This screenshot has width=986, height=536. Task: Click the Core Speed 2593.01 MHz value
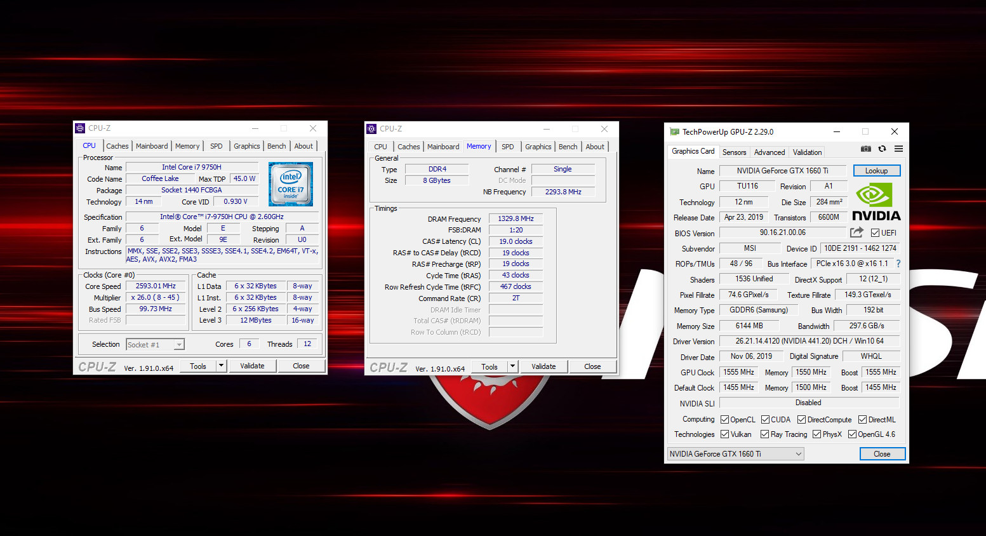pos(156,286)
